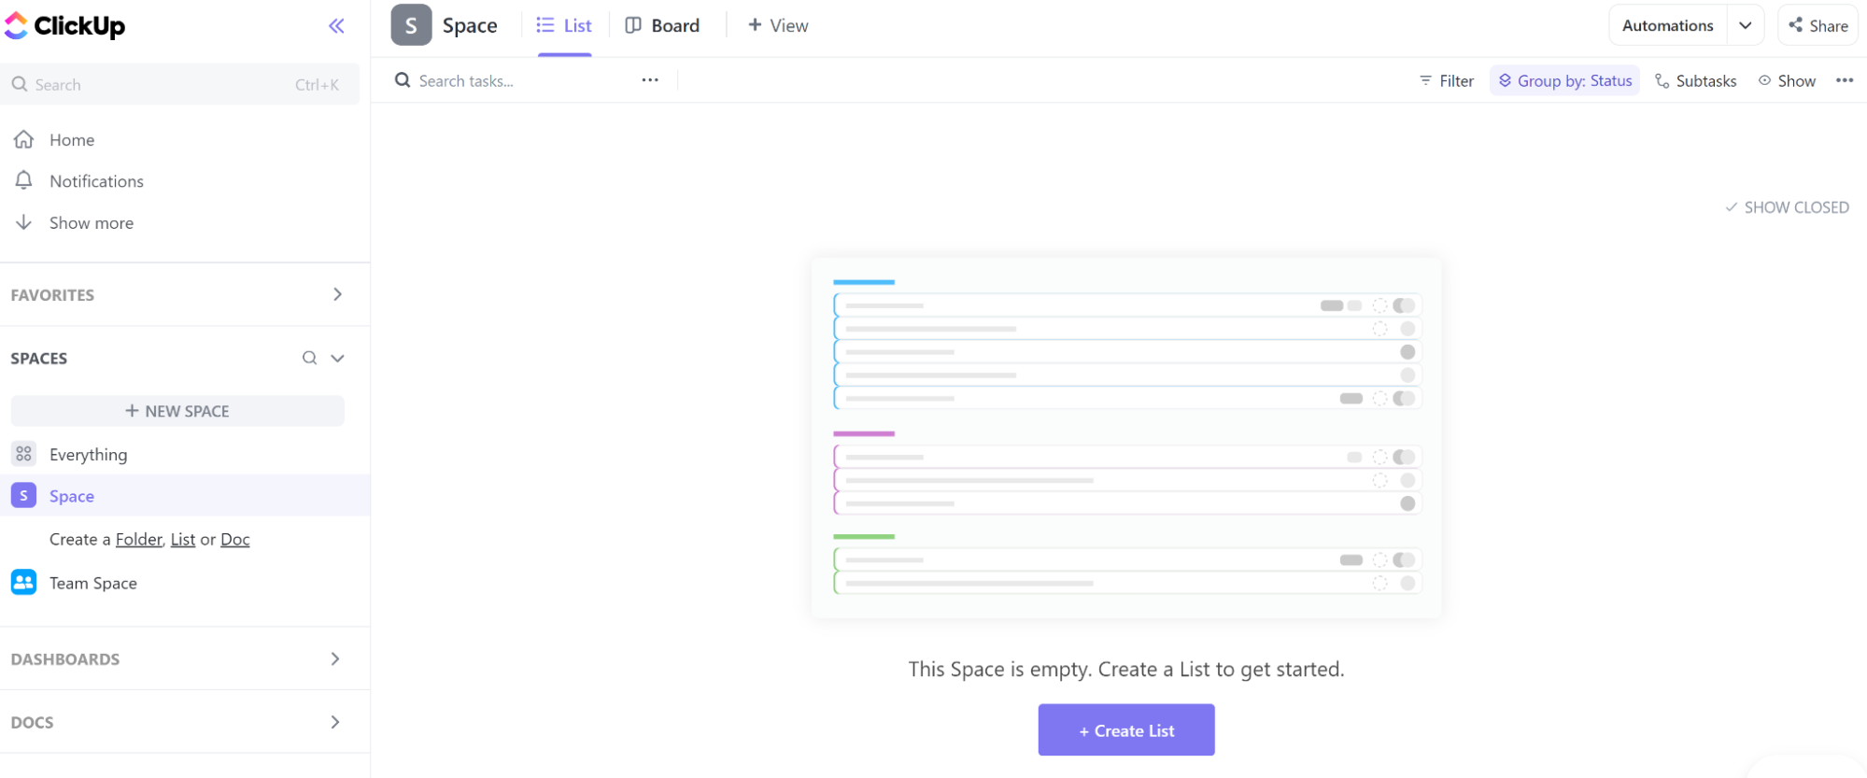Click the search icon in Spaces header

coord(309,358)
